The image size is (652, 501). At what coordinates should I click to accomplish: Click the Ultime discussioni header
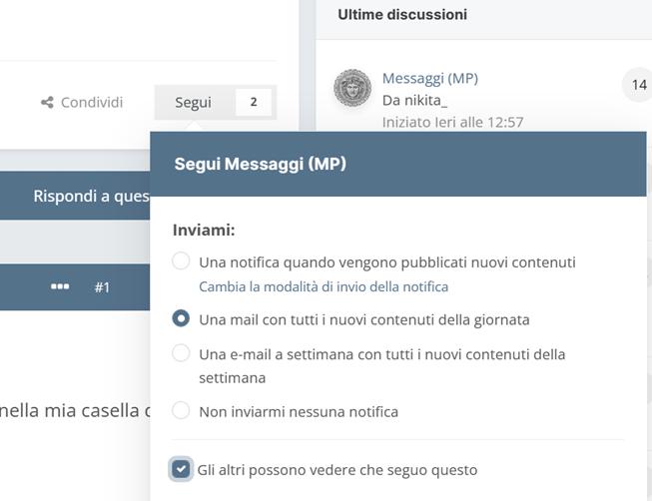click(x=402, y=15)
